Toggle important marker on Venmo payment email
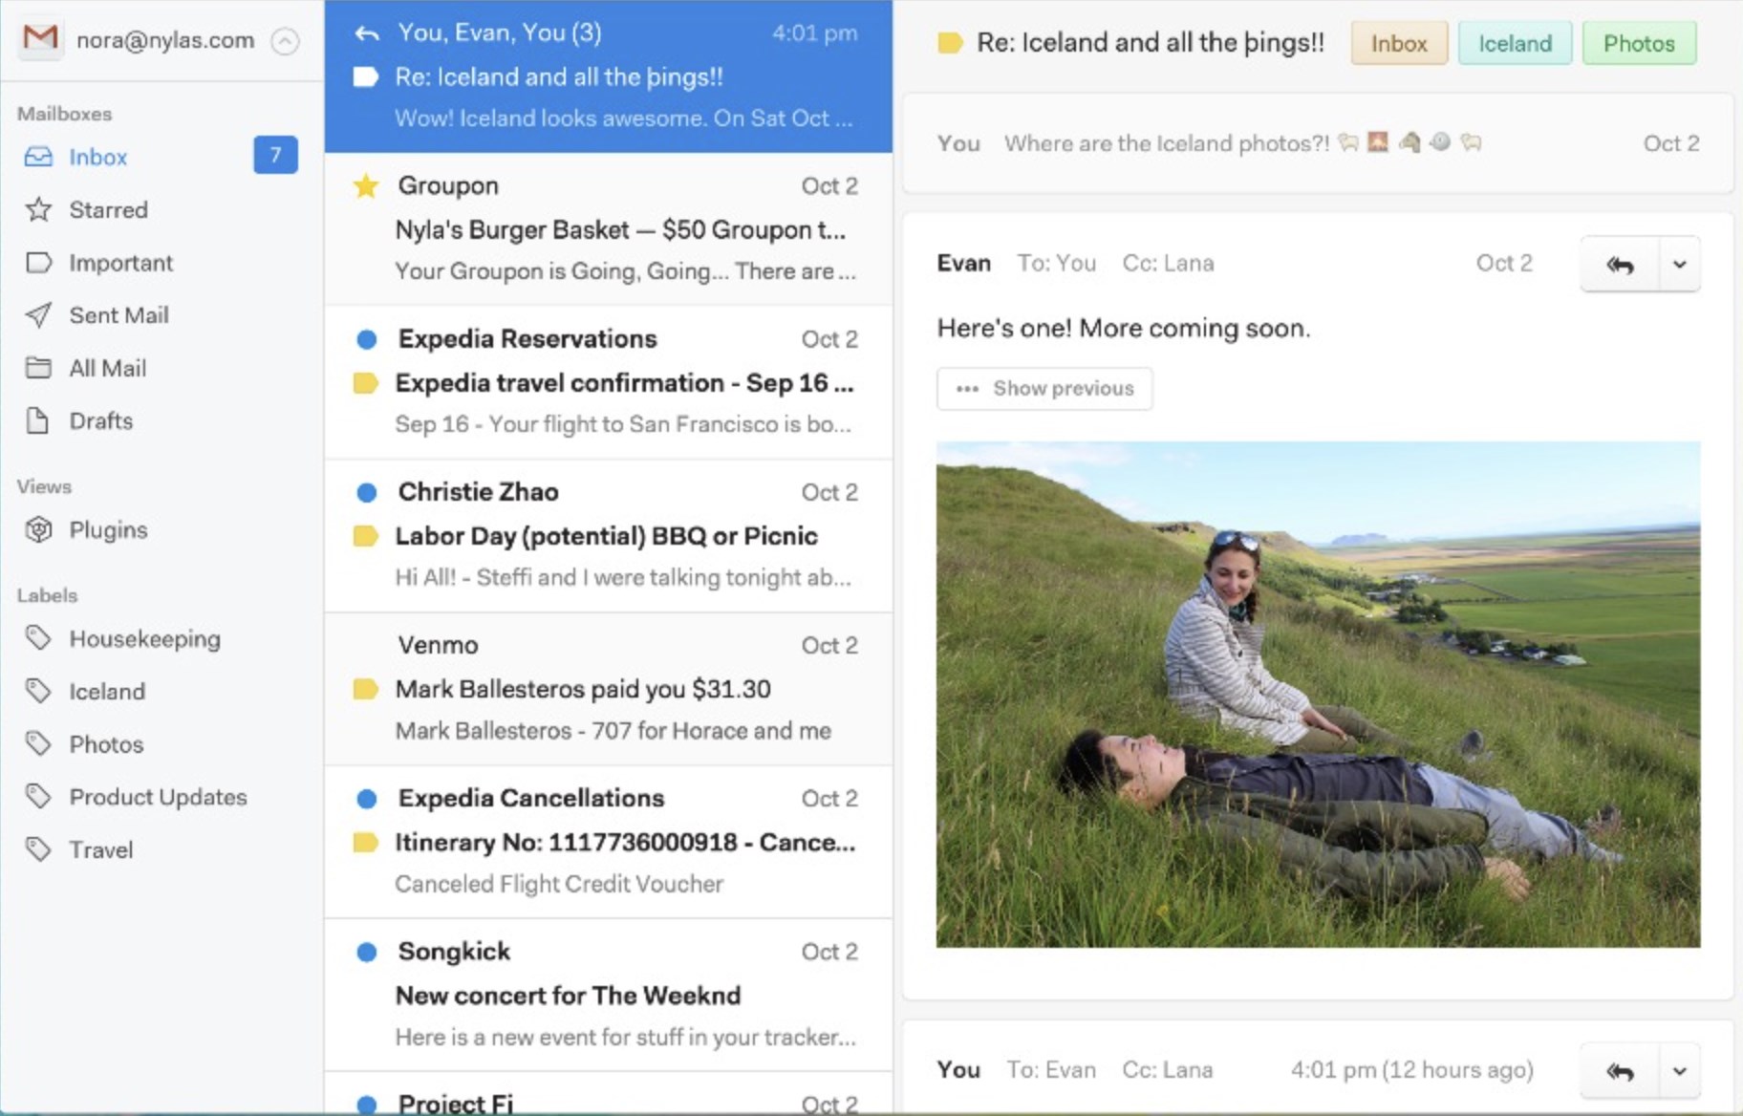1743x1116 pixels. tap(366, 689)
